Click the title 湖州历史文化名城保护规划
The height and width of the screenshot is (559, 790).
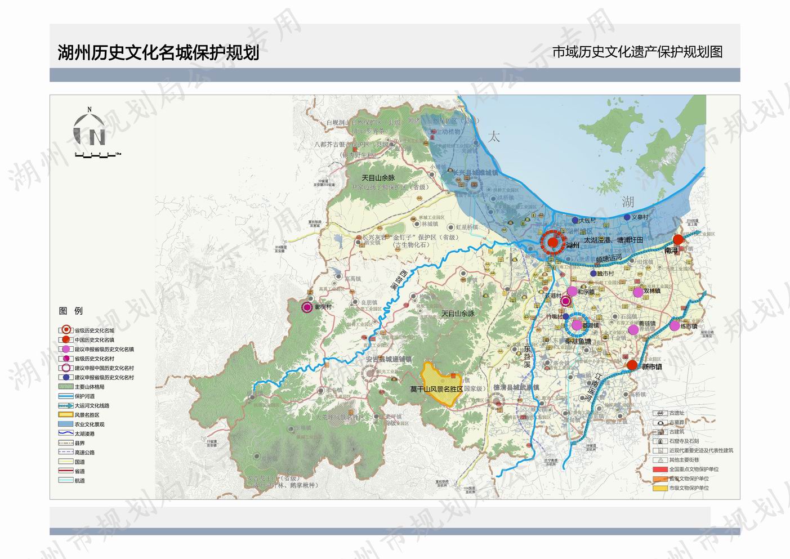pos(158,52)
